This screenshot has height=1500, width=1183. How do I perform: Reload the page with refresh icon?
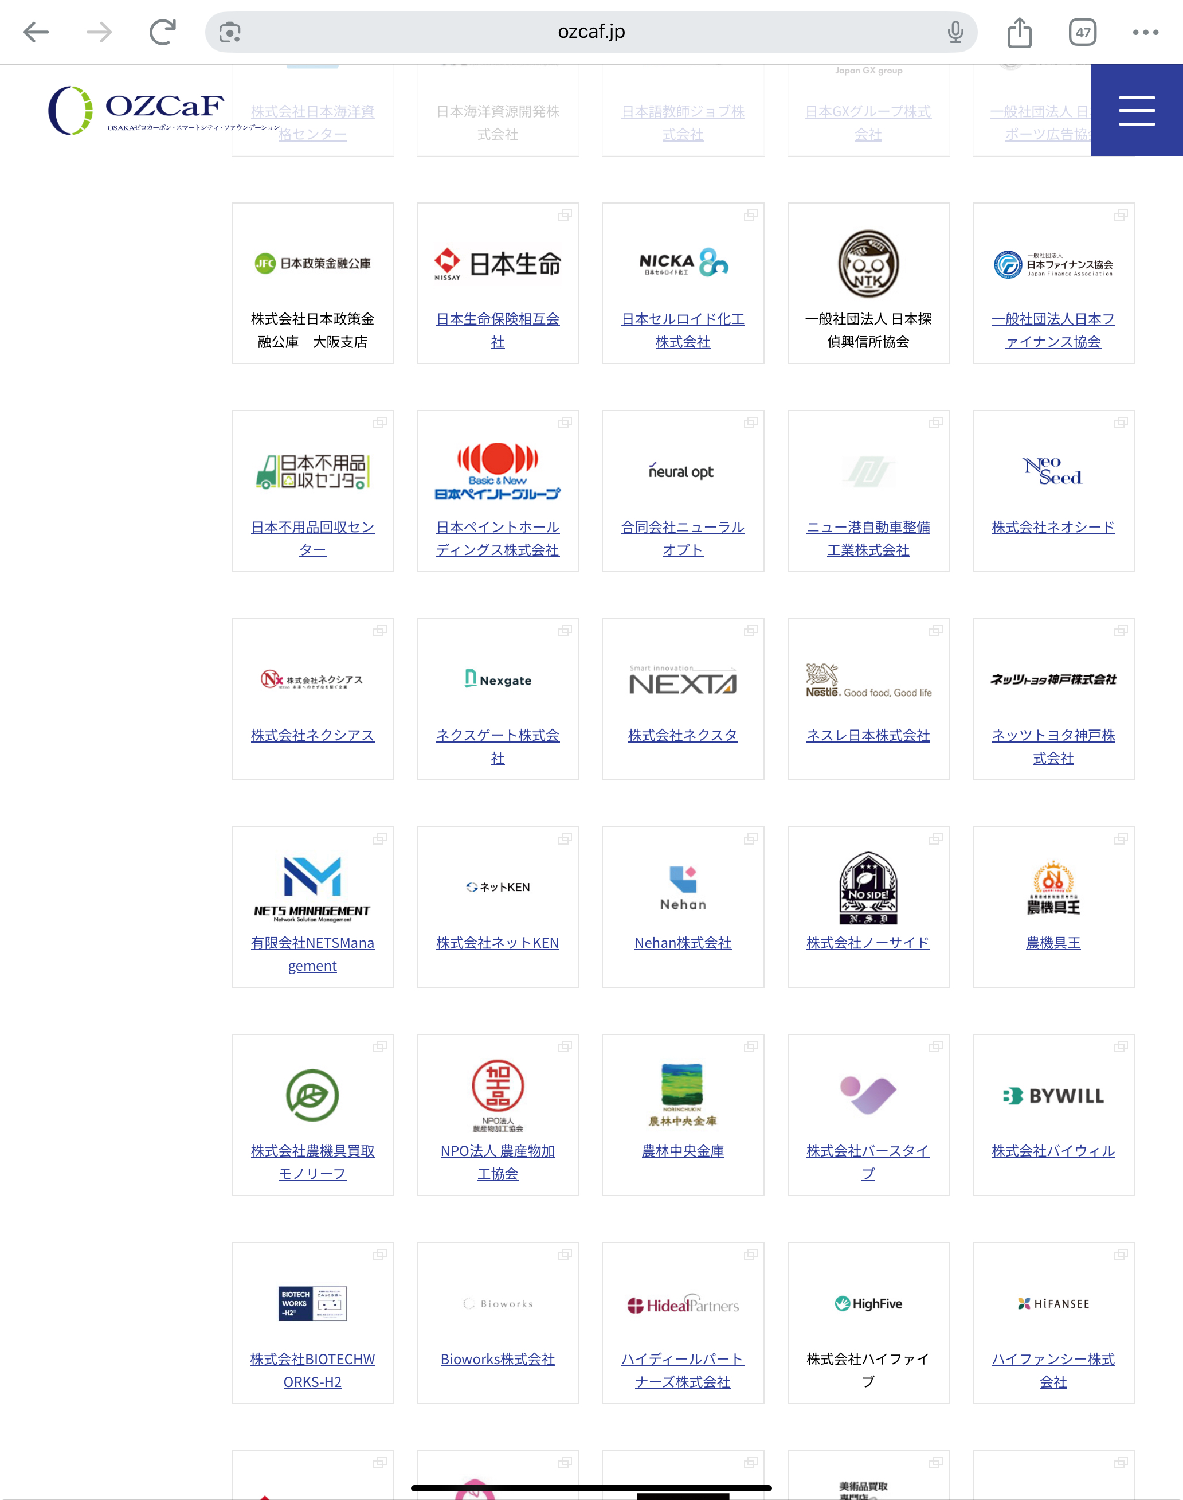pos(163,32)
